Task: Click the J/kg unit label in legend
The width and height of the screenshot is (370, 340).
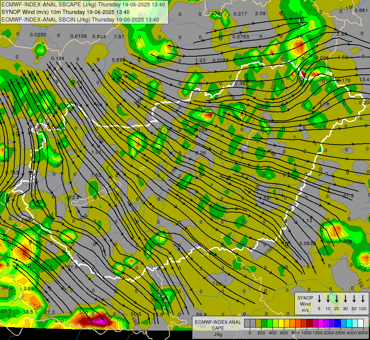Action: tap(218, 334)
